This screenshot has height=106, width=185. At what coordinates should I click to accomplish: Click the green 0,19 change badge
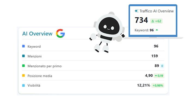coord(159,76)
